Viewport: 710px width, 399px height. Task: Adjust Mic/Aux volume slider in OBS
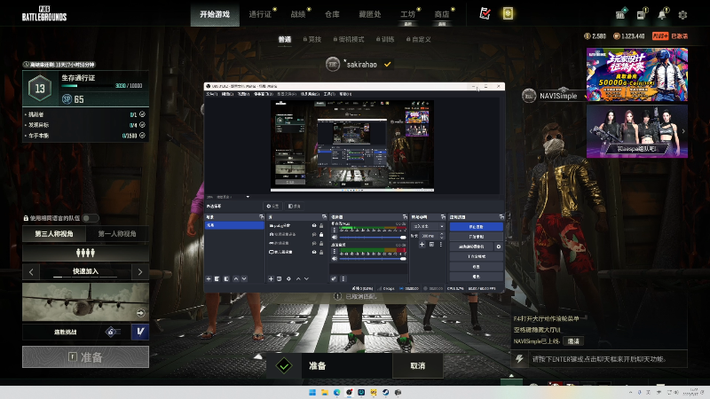373,237
